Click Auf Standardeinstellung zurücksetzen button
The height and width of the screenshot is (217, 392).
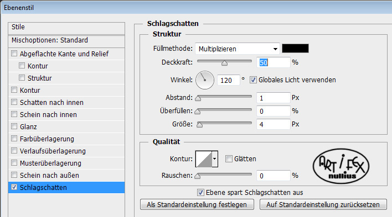pyautogui.click(x=323, y=204)
